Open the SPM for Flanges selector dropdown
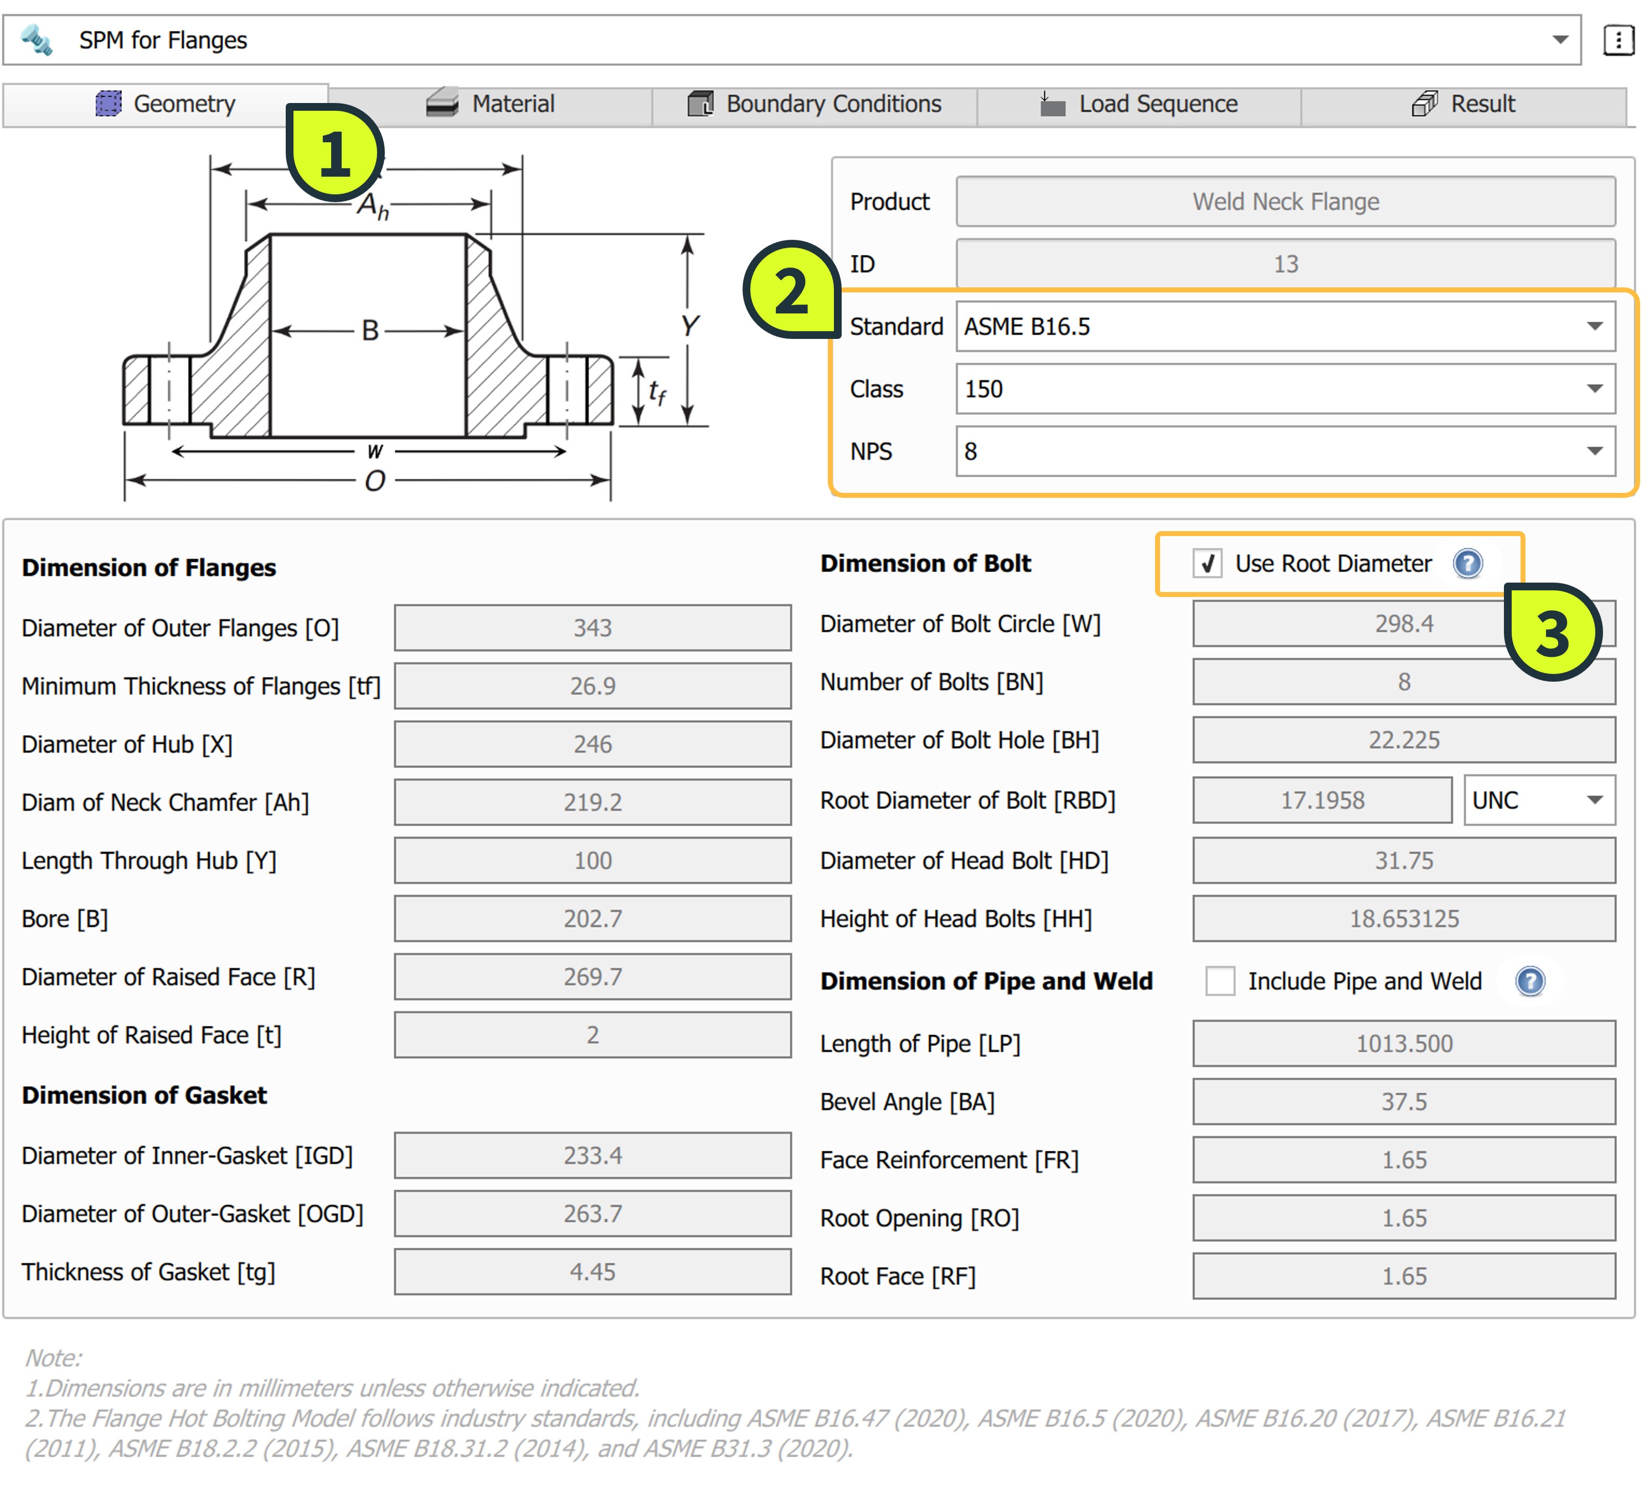 tap(1559, 39)
